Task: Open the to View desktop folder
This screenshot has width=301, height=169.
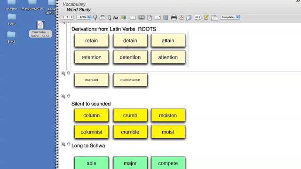Action: pos(11,5)
